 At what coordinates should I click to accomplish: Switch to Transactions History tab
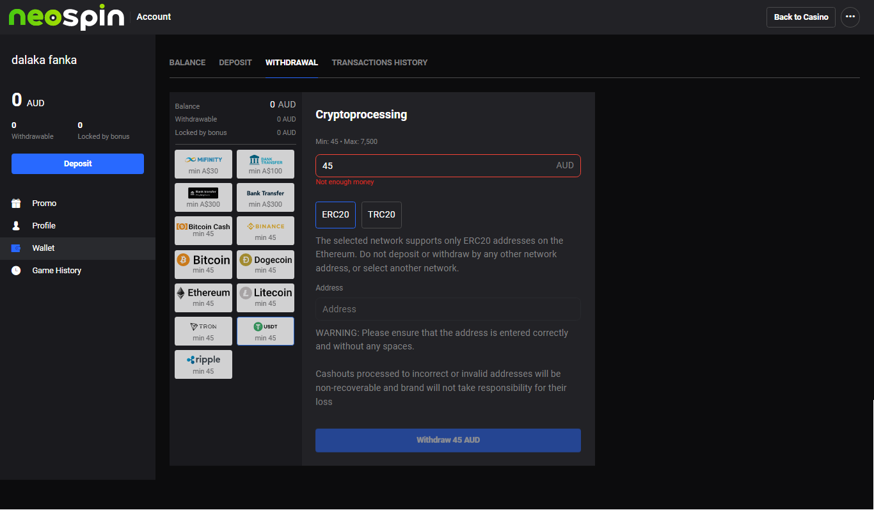(x=379, y=63)
